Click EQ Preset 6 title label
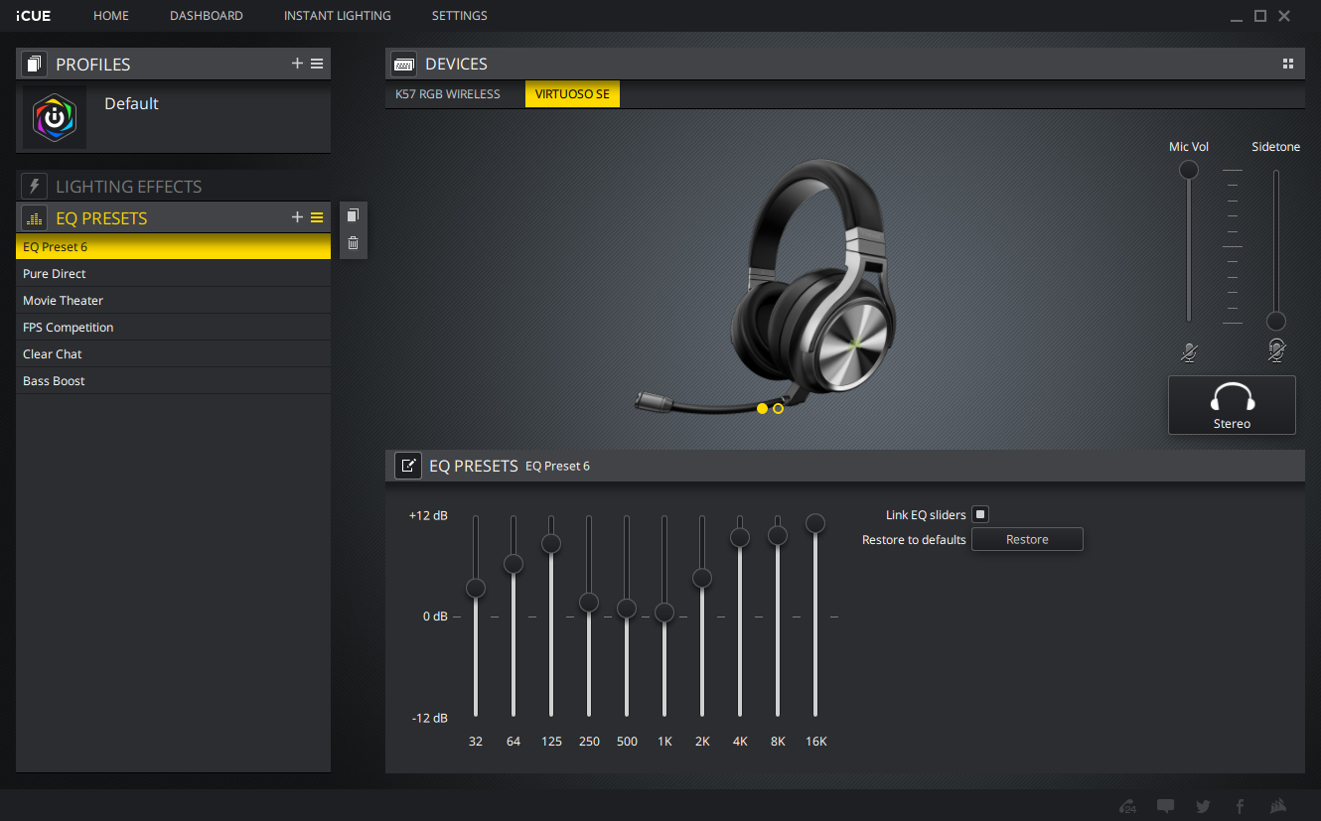Viewport: 1321px width, 821px height. pyautogui.click(x=557, y=466)
